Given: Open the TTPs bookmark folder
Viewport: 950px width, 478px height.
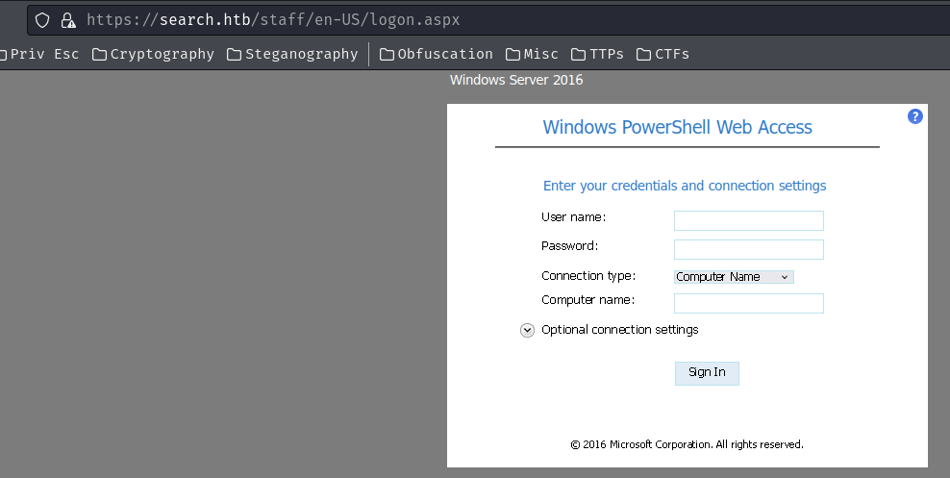Looking at the screenshot, I should click(x=597, y=54).
